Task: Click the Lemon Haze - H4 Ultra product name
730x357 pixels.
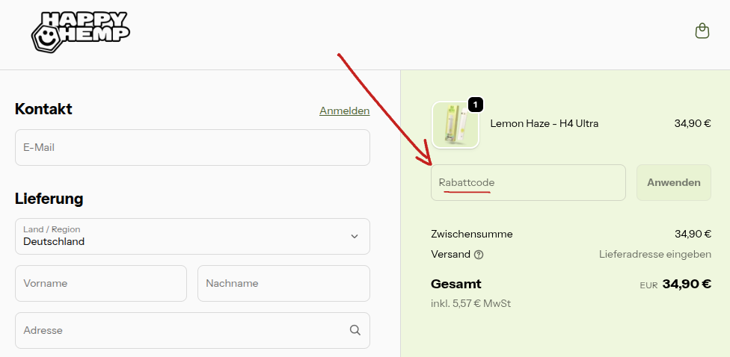Action: click(x=545, y=124)
